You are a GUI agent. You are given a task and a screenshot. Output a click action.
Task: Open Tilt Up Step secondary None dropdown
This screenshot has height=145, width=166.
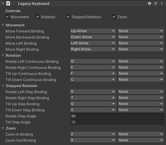[141, 104]
